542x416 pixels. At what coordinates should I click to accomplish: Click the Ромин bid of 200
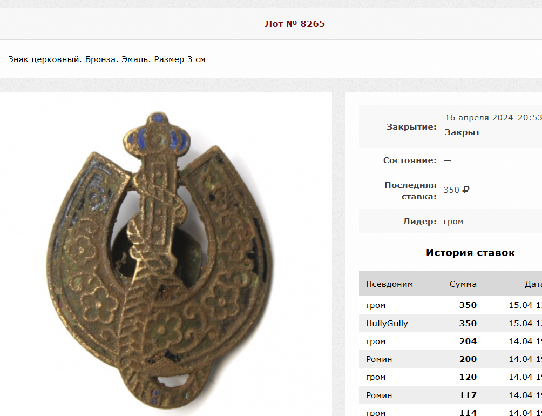pyautogui.click(x=450, y=359)
